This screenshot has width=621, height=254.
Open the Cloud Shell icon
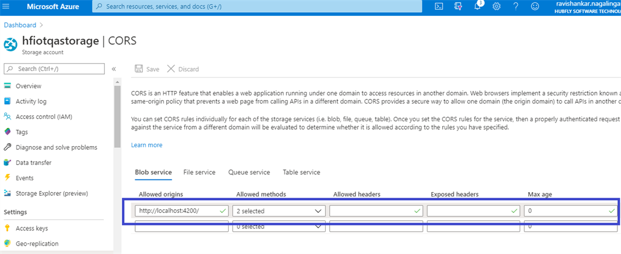pos(438,6)
